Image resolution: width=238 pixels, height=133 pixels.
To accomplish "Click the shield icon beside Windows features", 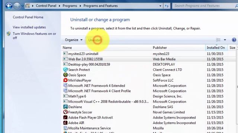I will tap(9, 34).
